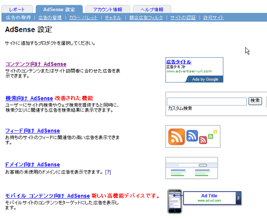267x220 pixels.
Task: Click ドメイン向け AdSense link
Action: click(32, 164)
